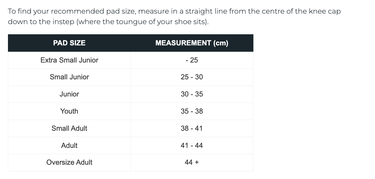Select the Extra Small Junior cell

pos(69,60)
